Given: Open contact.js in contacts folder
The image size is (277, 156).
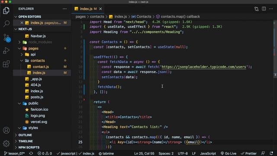Looking at the screenshot, I should tap(41, 67).
